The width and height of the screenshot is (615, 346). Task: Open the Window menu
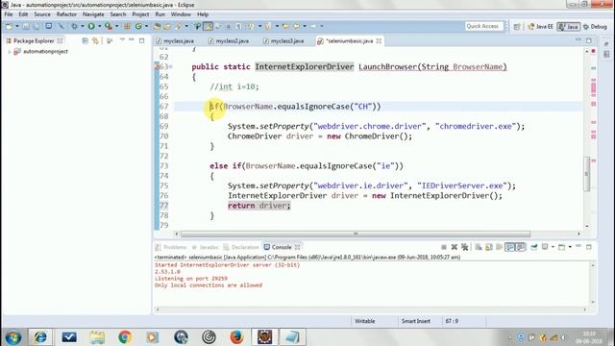[x=181, y=14]
